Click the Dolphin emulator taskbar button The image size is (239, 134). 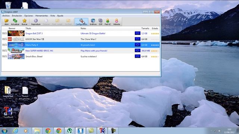[80, 131]
